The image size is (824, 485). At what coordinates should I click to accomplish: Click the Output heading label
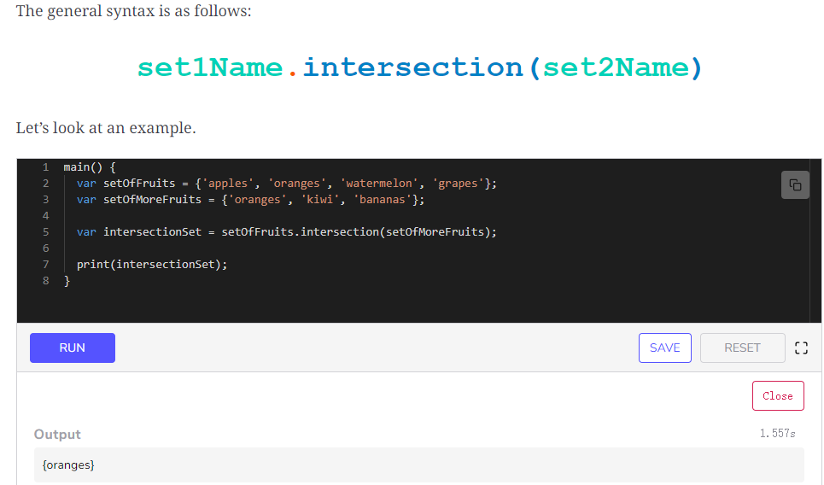coord(57,435)
